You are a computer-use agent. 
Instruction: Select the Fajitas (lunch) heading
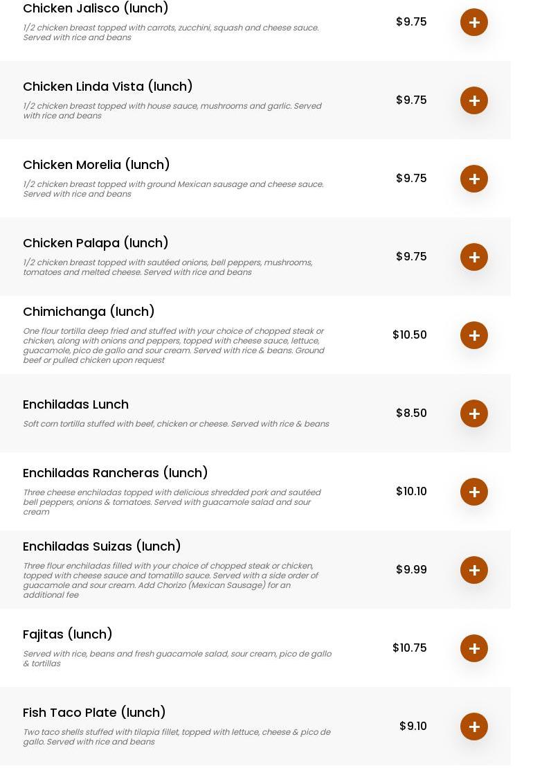tap(68, 634)
